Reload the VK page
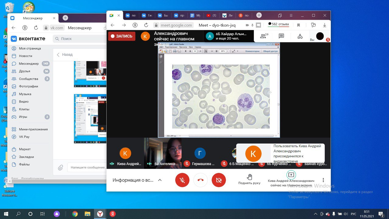Image resolution: width=389 pixels, height=219 pixels. (36, 28)
